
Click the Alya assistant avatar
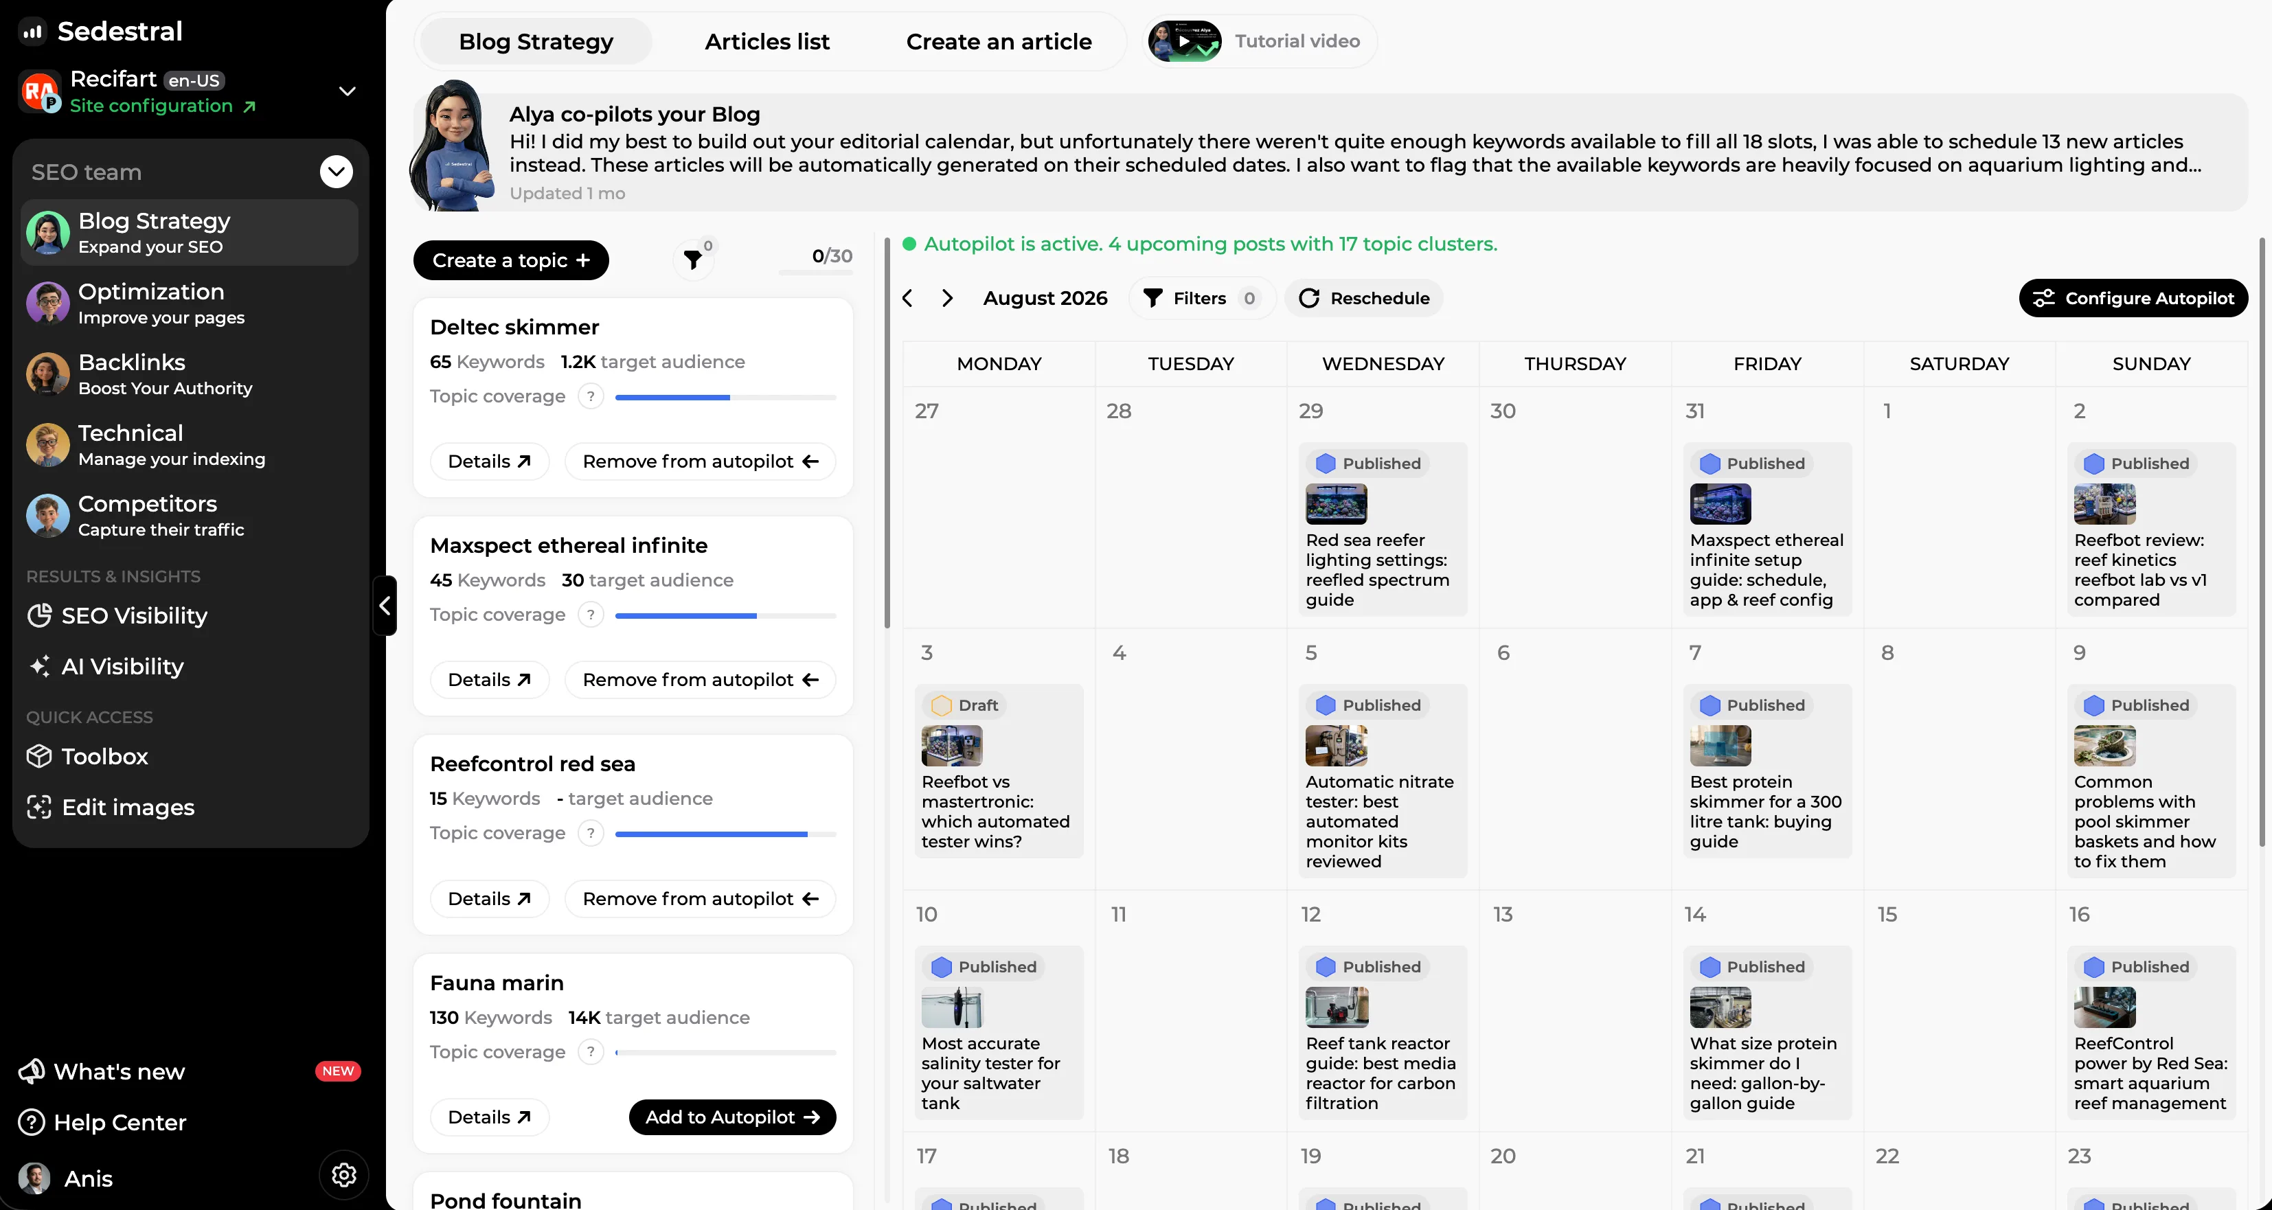(453, 146)
